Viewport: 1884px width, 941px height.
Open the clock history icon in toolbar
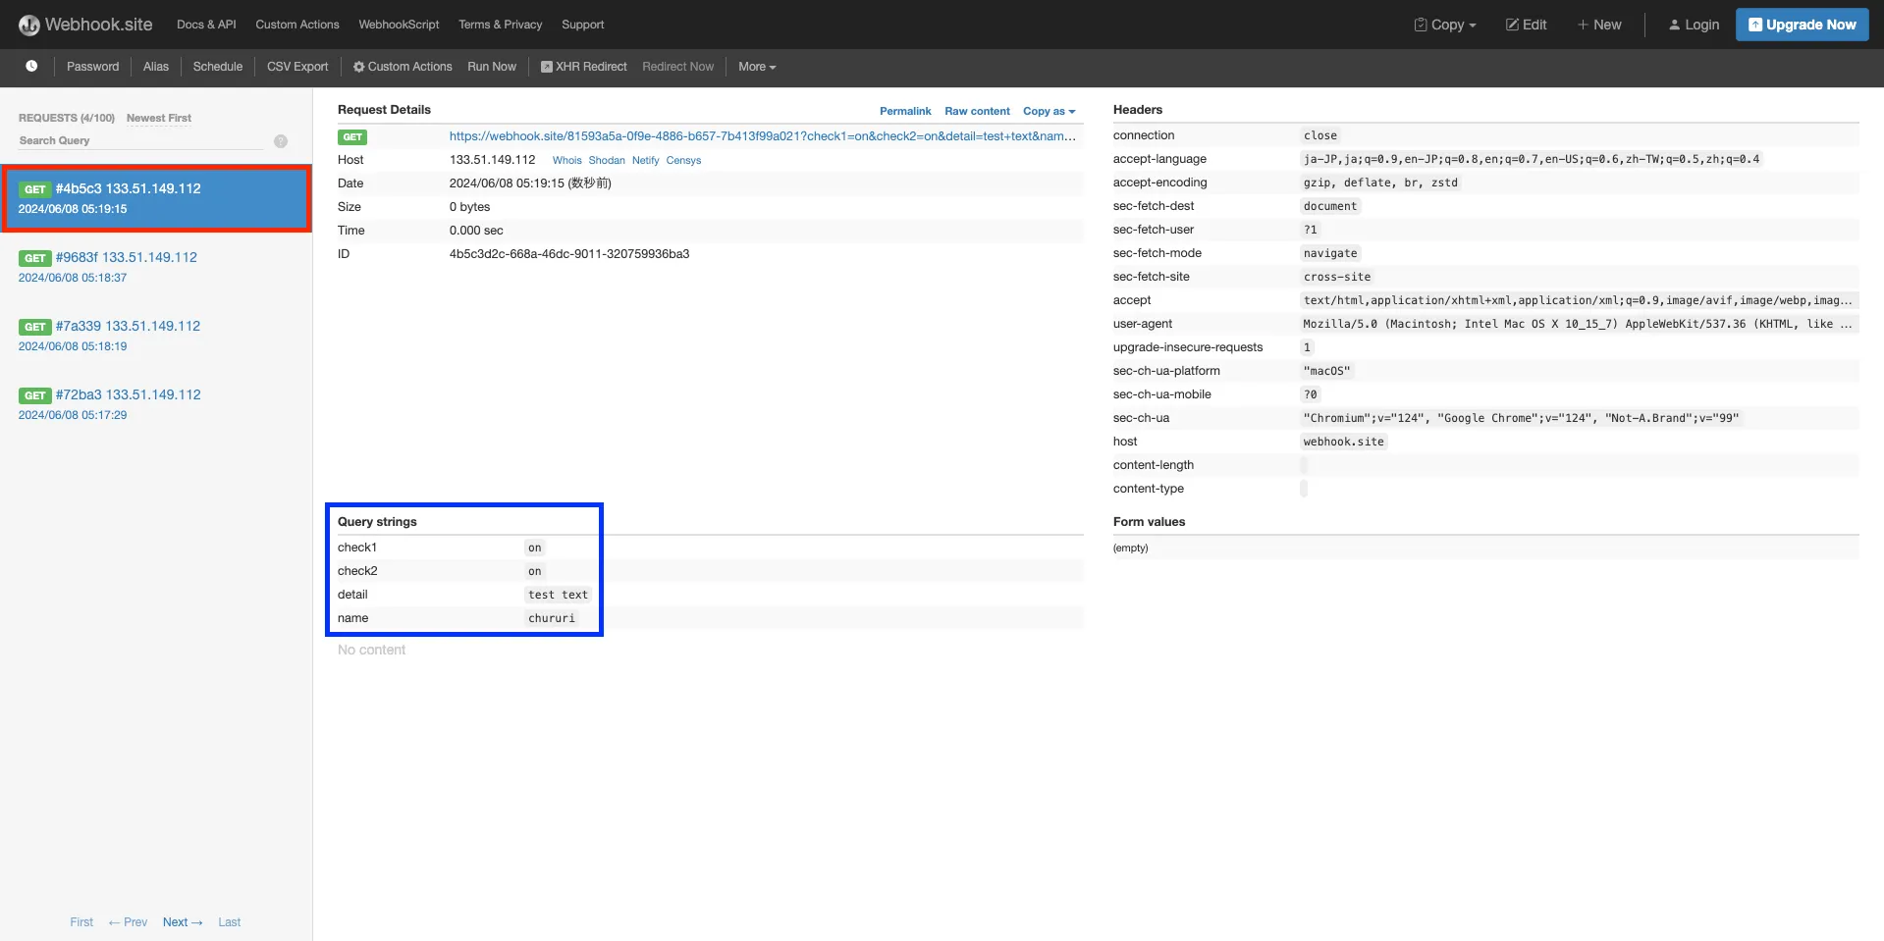pyautogui.click(x=31, y=66)
